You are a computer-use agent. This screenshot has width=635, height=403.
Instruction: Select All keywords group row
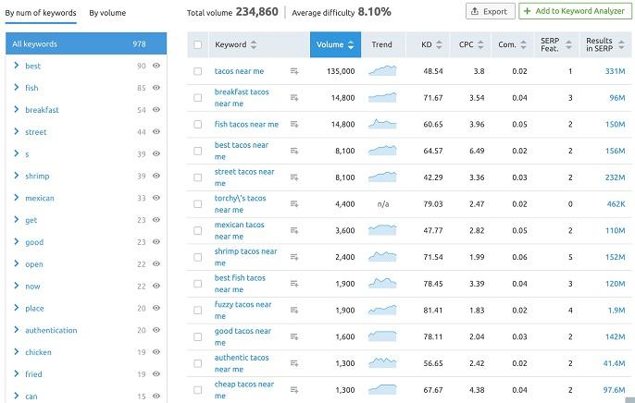[86, 43]
